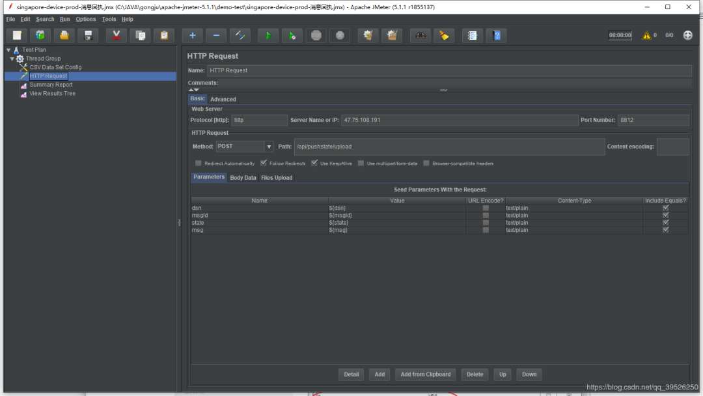Collapse the Thread Group tree node
Image resolution: width=703 pixels, height=396 pixels.
12,59
